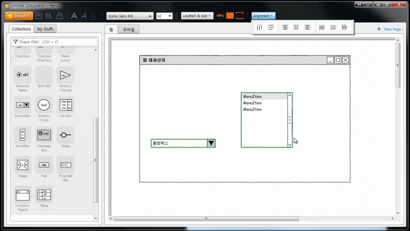The image size is (410, 231).
Task: Click the title bar window switch button
Action: coord(368,4)
